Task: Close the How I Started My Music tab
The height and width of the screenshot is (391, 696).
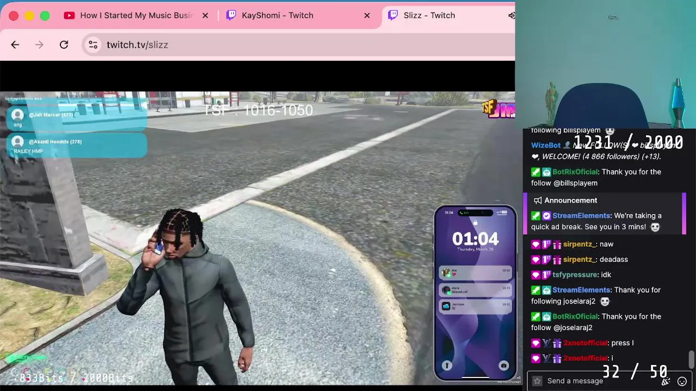Action: coord(205,16)
